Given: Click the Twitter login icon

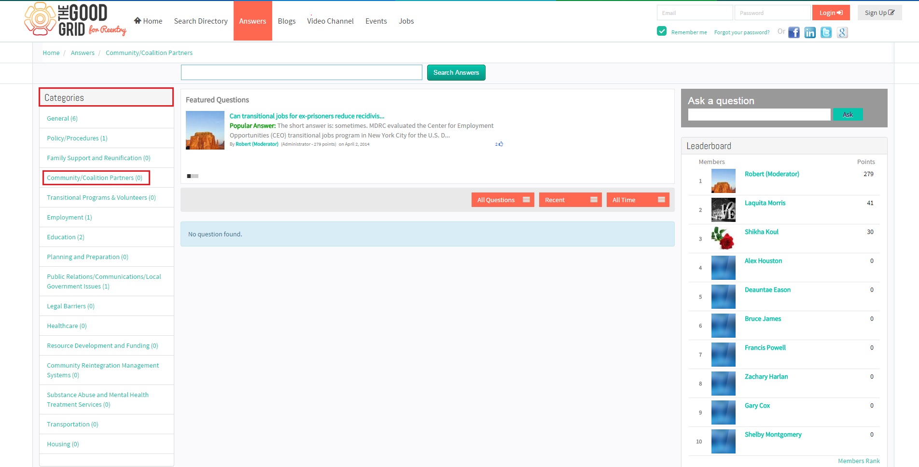Looking at the screenshot, I should 826,32.
